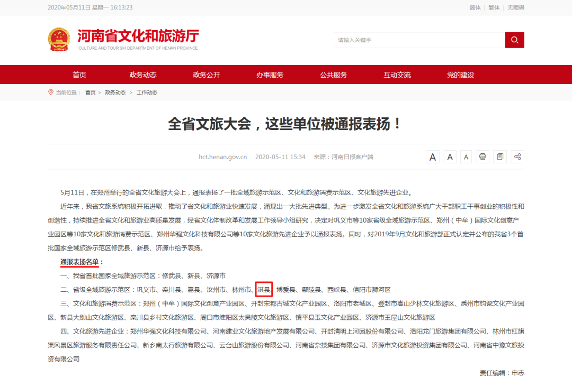This screenshot has height=387, width=572.
Task: Open the 办事服务 navigation item
Action: (x=270, y=75)
